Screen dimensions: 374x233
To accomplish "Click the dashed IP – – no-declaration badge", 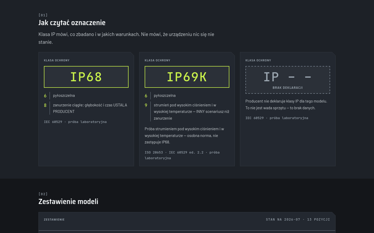I will [x=288, y=80].
